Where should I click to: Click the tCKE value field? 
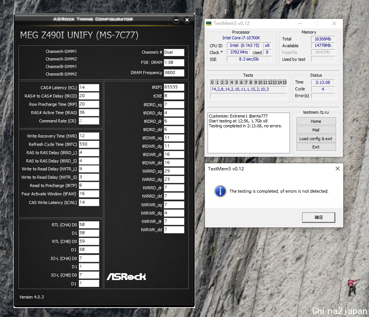174,96
